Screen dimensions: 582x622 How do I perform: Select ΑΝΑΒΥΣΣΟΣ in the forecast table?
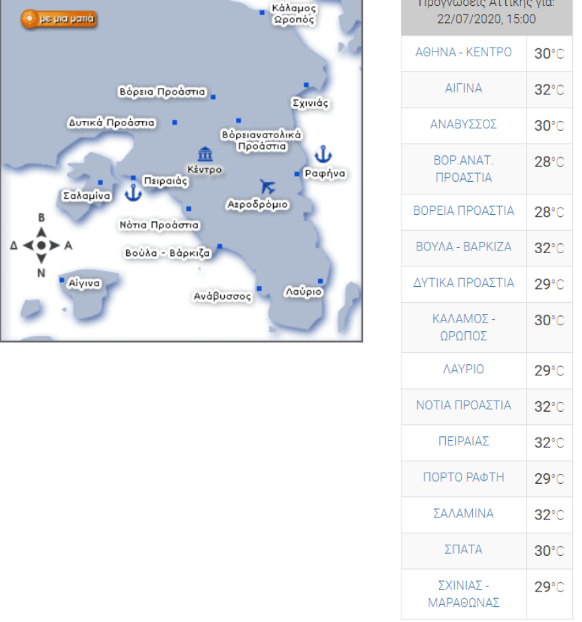coord(463,125)
